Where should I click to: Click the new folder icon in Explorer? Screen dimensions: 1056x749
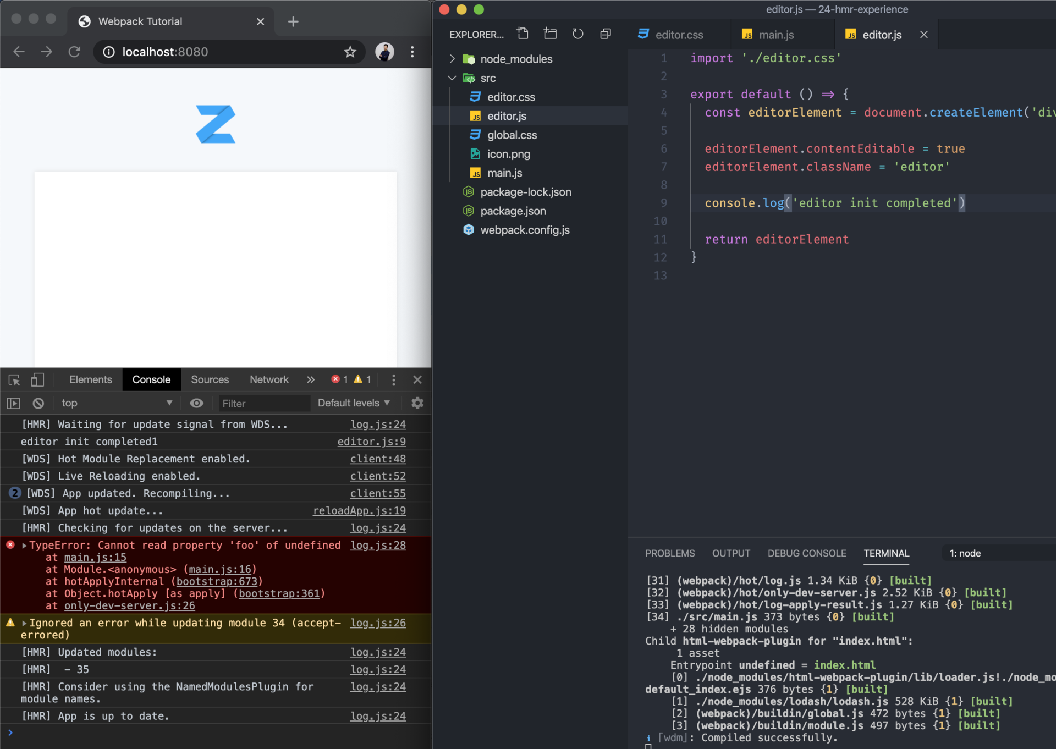coord(551,33)
